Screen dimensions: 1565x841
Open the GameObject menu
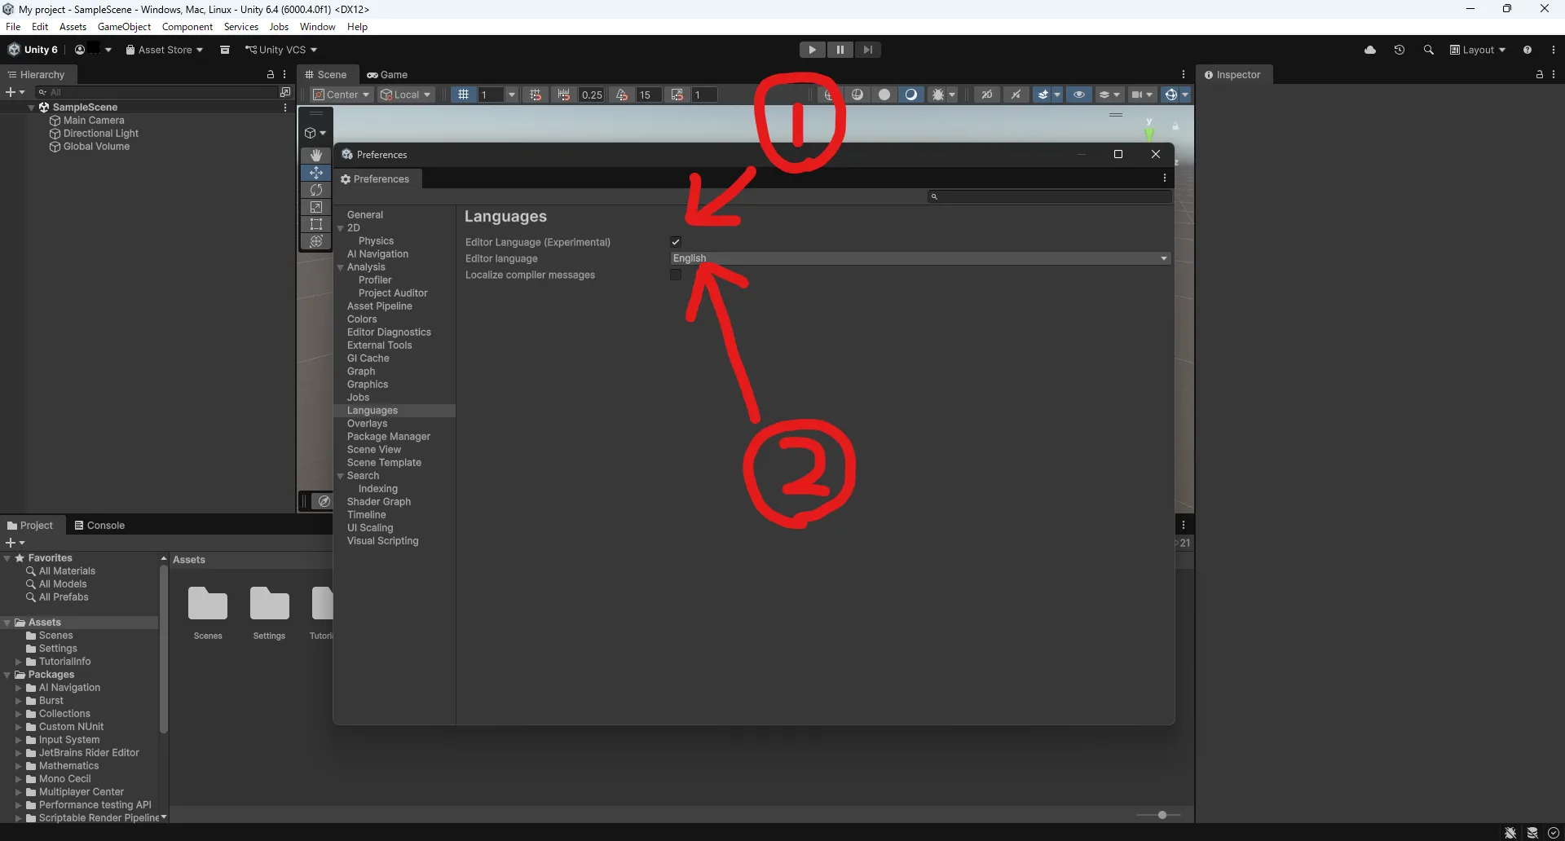[x=123, y=26]
